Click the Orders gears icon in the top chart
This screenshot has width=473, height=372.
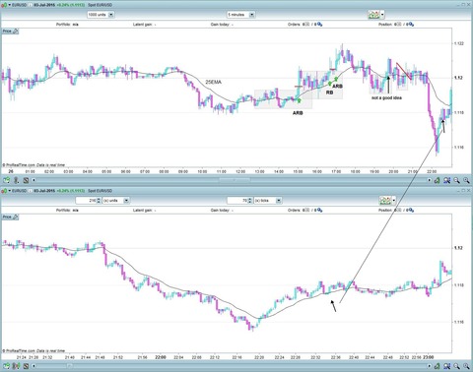point(319,25)
